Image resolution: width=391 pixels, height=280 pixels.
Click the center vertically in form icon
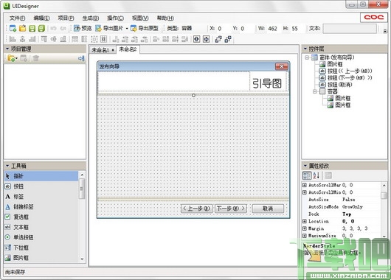(207, 39)
